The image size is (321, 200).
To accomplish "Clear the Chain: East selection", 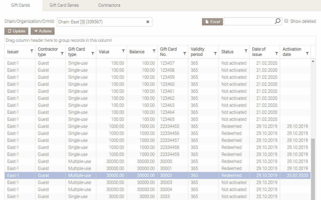I will point(148,22).
